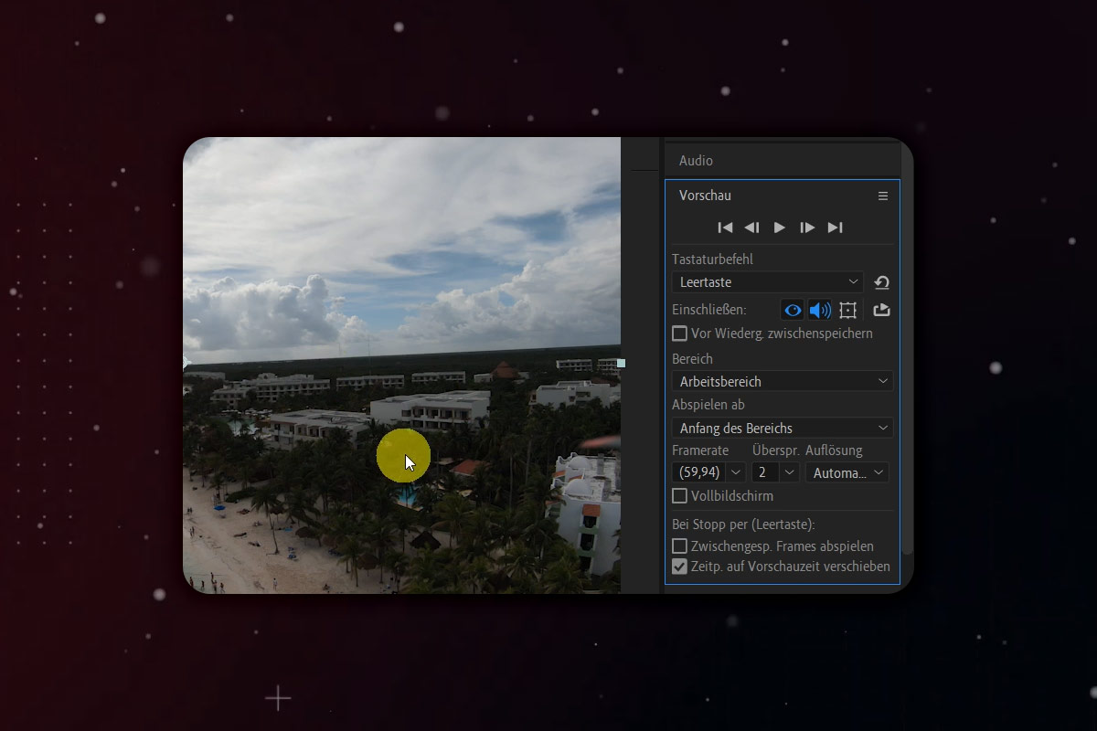Open the Vorschau panel menu
This screenshot has height=731, width=1097.
(x=883, y=196)
